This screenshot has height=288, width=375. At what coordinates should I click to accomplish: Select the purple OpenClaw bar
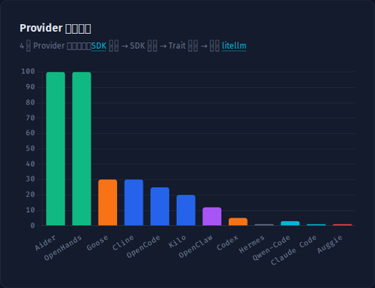pos(212,216)
